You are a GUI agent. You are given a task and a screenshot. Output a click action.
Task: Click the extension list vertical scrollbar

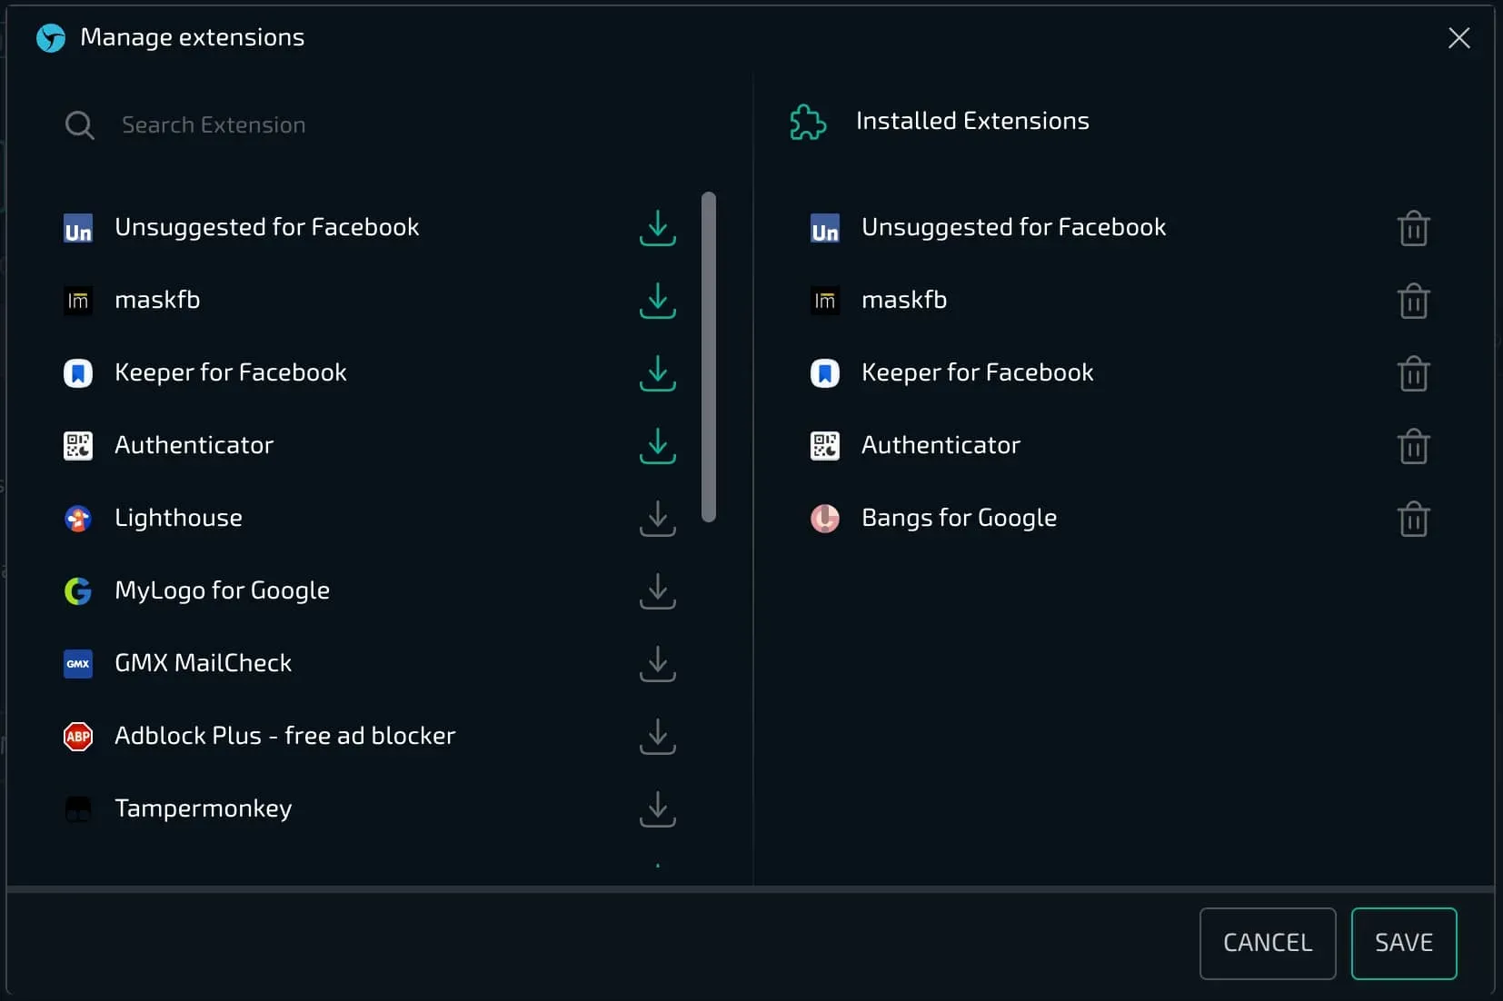click(x=709, y=356)
